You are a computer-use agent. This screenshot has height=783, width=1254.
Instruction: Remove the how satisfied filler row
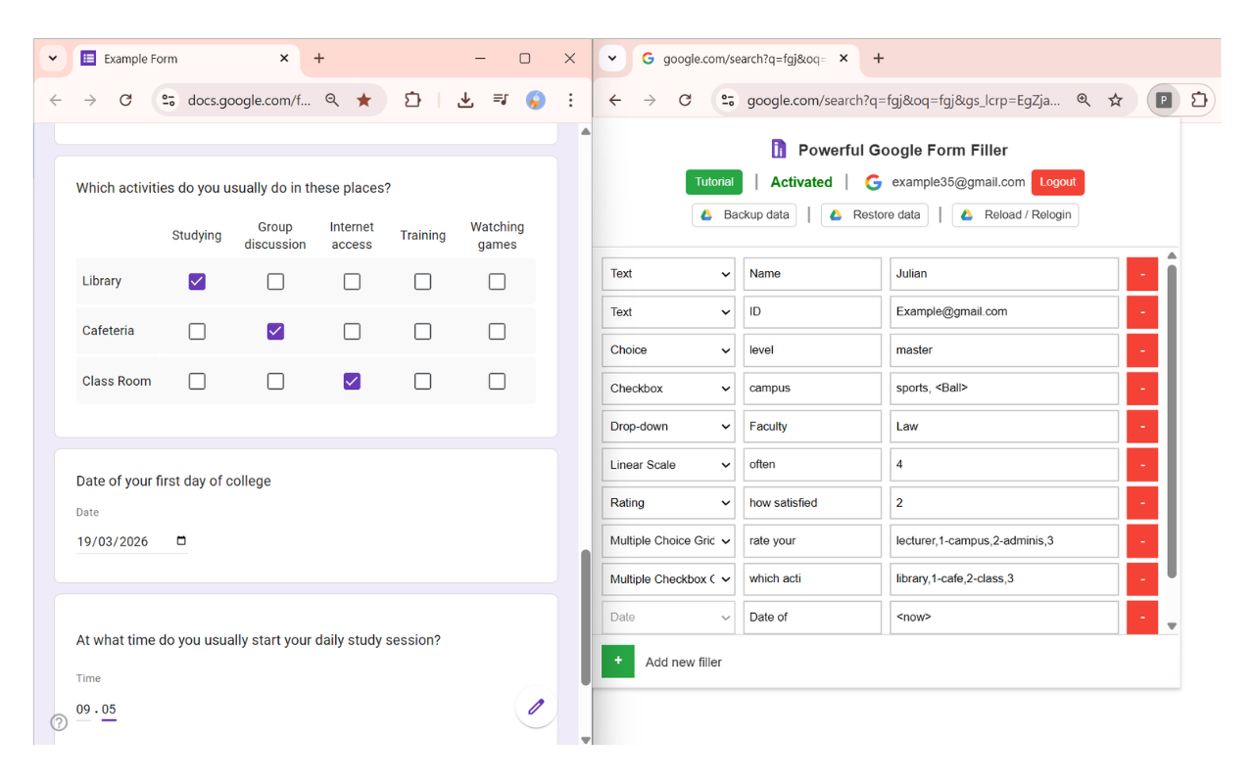tap(1142, 503)
